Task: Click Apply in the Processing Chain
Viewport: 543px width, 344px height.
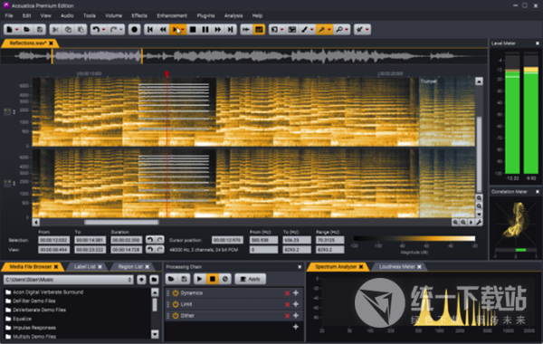Action: (x=251, y=279)
